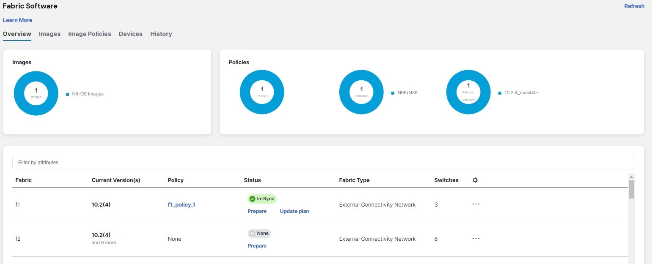Click the Status column header
The width and height of the screenshot is (652, 264).
tap(253, 180)
